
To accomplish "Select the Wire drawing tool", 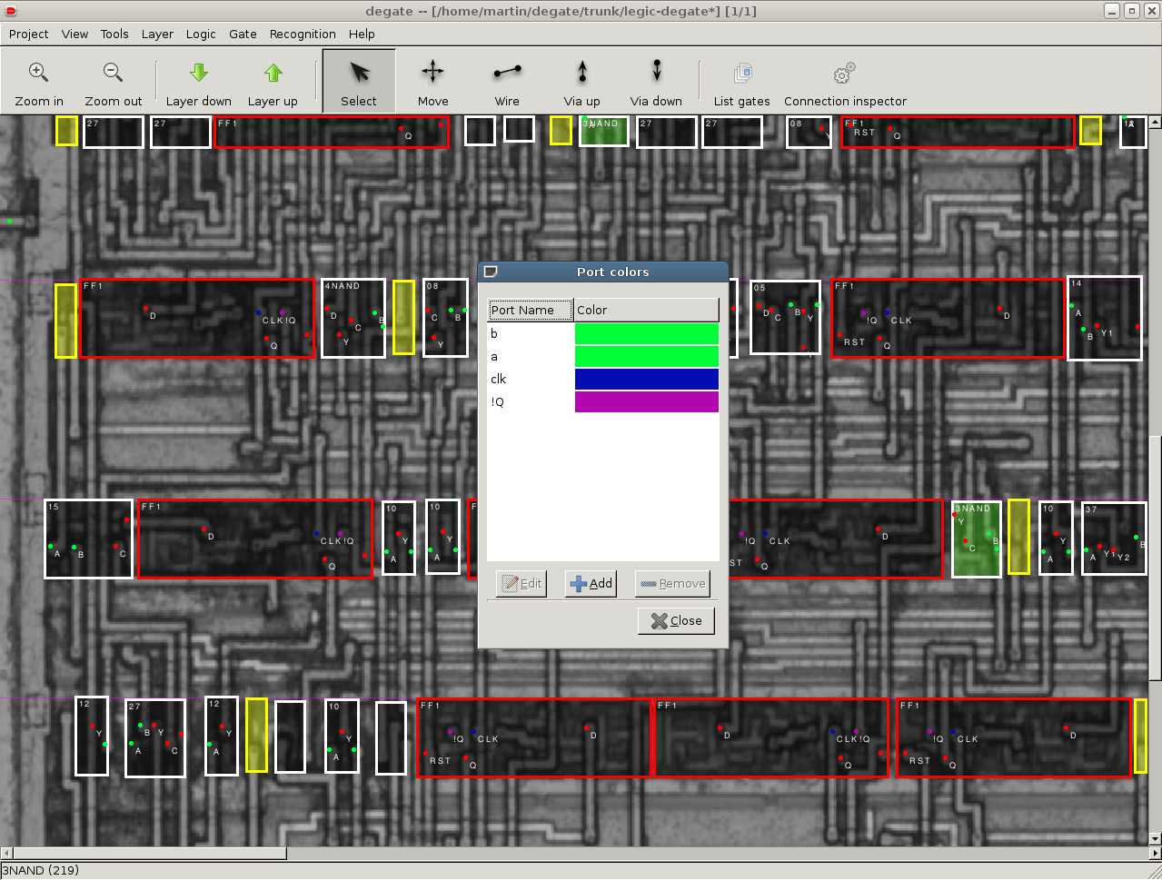I will (507, 73).
